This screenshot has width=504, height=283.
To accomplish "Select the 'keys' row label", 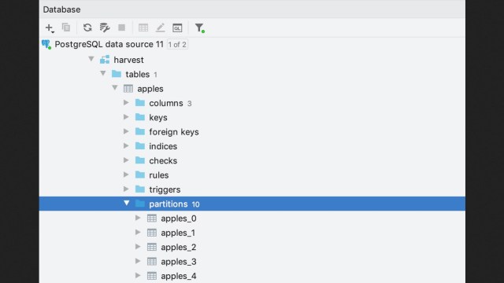I will 158,118.
